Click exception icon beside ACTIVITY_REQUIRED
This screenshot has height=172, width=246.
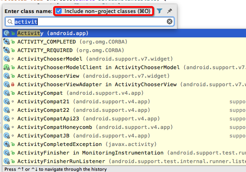pos(6,50)
